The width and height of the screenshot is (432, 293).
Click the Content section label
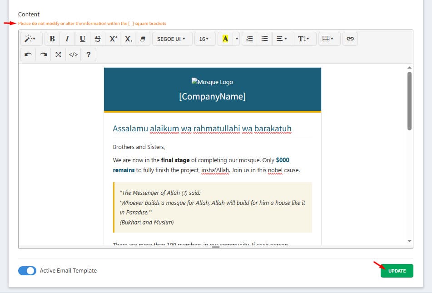29,15
